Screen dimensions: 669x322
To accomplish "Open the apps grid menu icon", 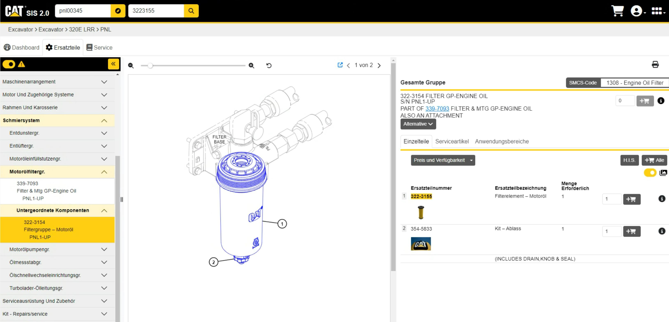I will point(658,11).
